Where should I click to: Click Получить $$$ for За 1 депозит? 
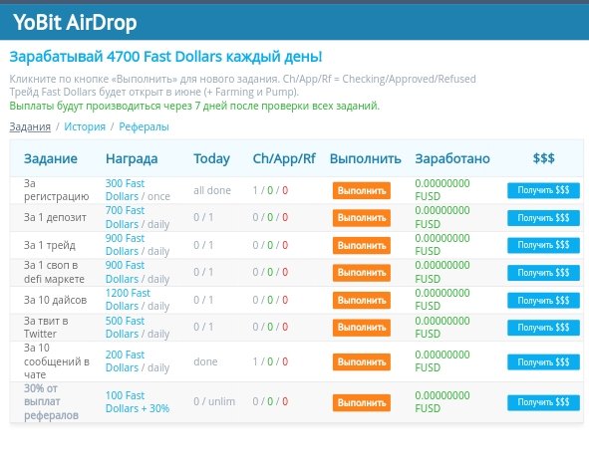543,218
